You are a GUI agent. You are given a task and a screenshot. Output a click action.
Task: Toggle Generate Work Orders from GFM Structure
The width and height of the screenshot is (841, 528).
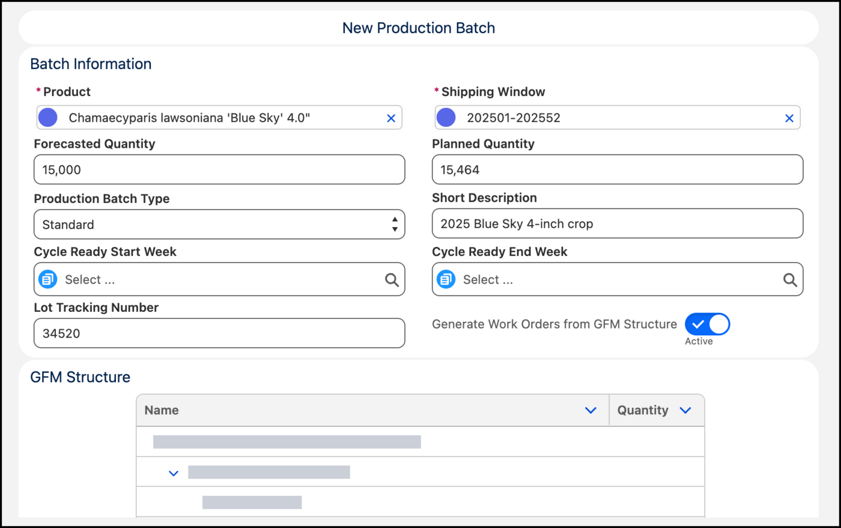tap(708, 324)
